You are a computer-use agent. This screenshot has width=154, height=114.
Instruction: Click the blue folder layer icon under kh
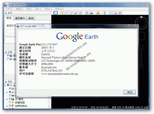[13, 89]
